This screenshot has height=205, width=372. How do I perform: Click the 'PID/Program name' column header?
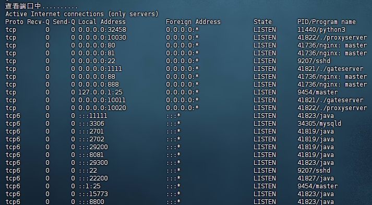click(x=327, y=22)
